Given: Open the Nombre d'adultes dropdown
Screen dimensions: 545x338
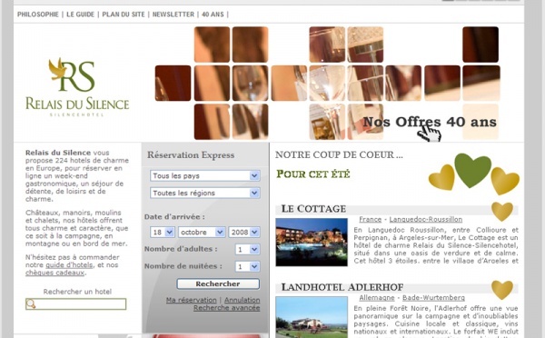Looking at the screenshot, I should point(247,249).
